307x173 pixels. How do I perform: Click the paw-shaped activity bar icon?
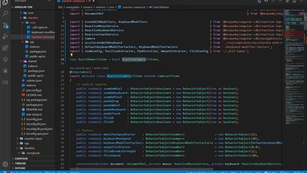click(x=5, y=71)
